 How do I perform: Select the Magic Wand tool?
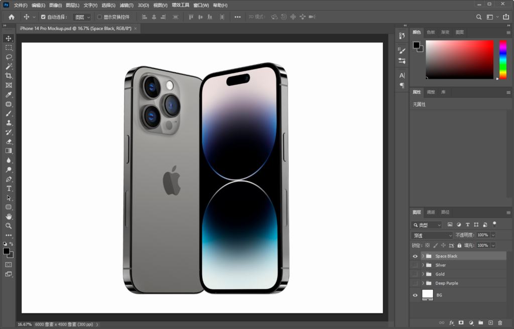(x=9, y=67)
